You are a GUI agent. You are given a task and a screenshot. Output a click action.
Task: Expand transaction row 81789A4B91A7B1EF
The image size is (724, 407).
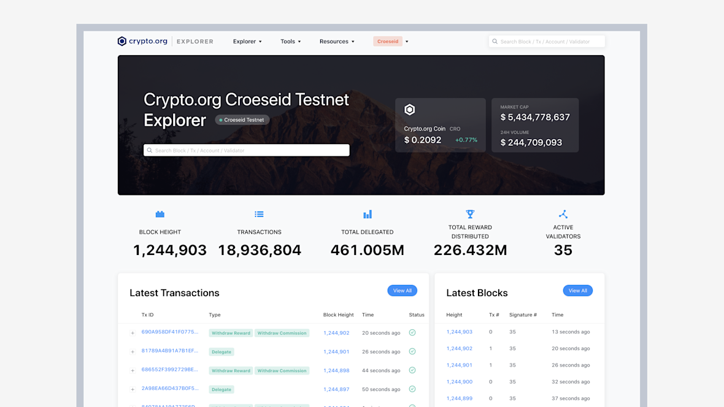pos(133,352)
